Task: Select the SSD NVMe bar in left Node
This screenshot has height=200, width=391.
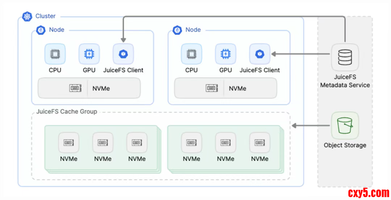Action: [89, 88]
